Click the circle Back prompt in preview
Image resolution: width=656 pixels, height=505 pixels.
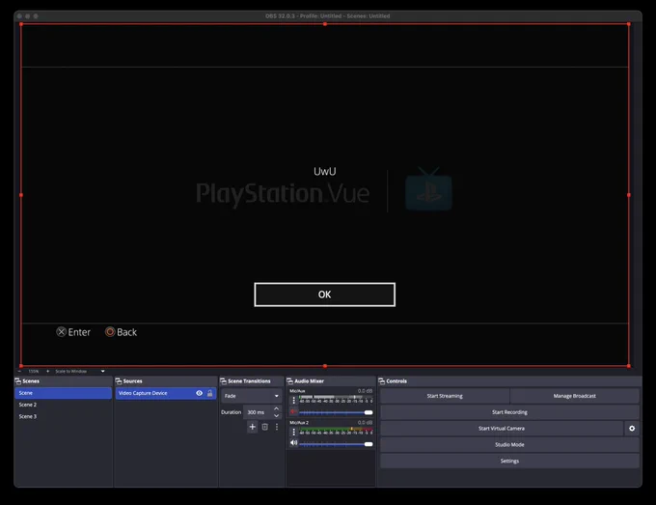pos(121,332)
